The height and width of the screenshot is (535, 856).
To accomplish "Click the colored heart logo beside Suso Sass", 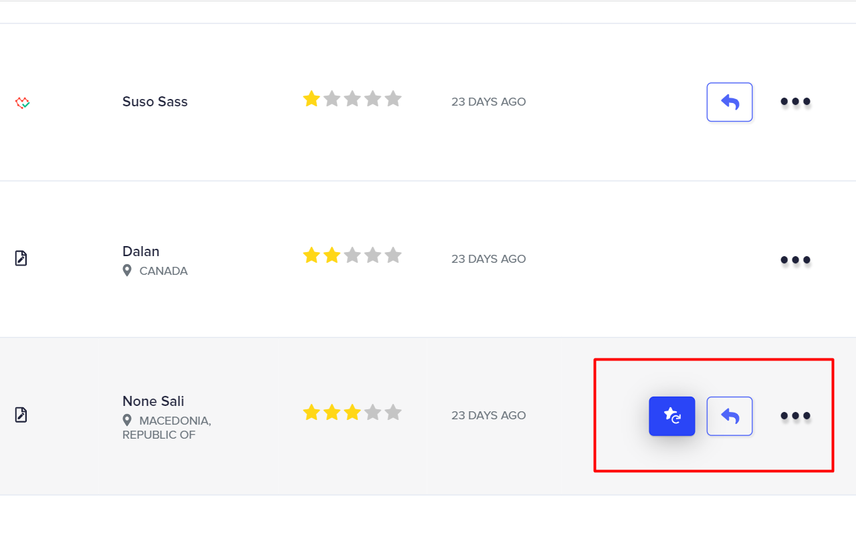I will tap(21, 102).
